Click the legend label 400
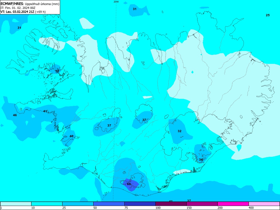280x210 pixels. [251, 208]
